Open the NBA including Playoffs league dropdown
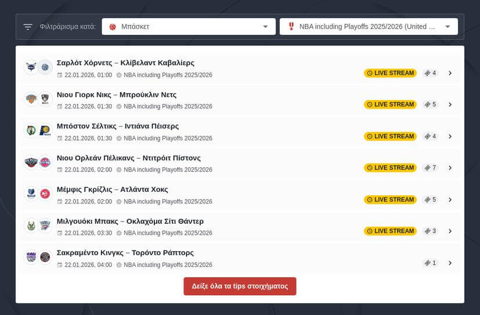The image size is (480, 315). 369,27
